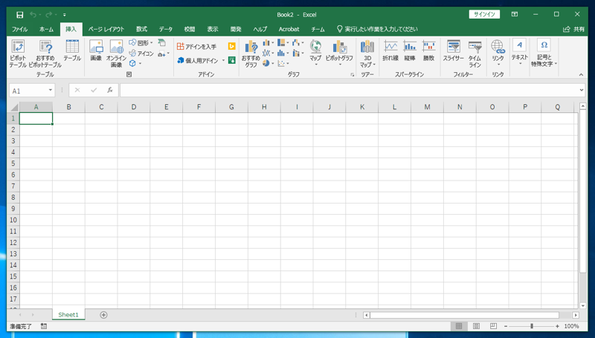Save the workbook from quick access toolbar
Image resolution: width=595 pixels, height=338 pixels.
(20, 14)
